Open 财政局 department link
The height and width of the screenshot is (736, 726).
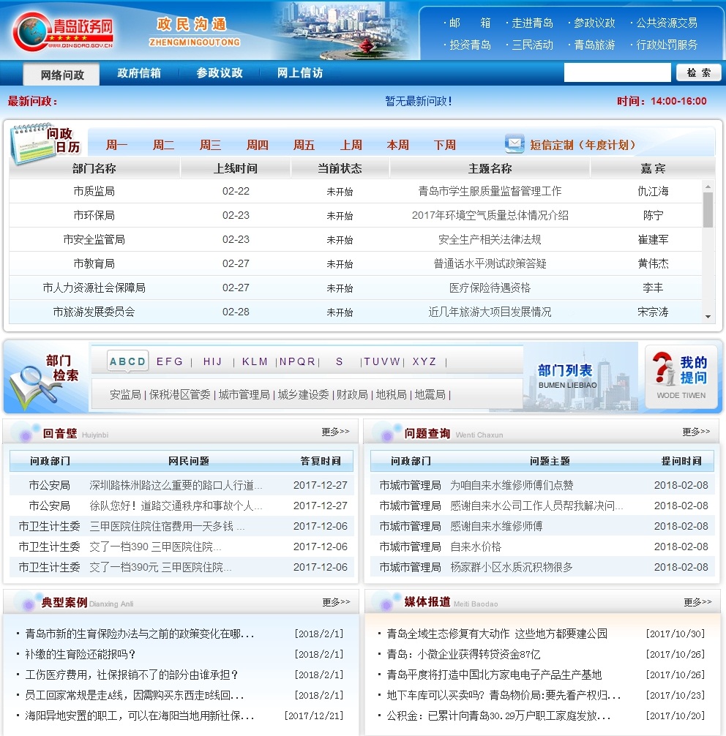[352, 394]
